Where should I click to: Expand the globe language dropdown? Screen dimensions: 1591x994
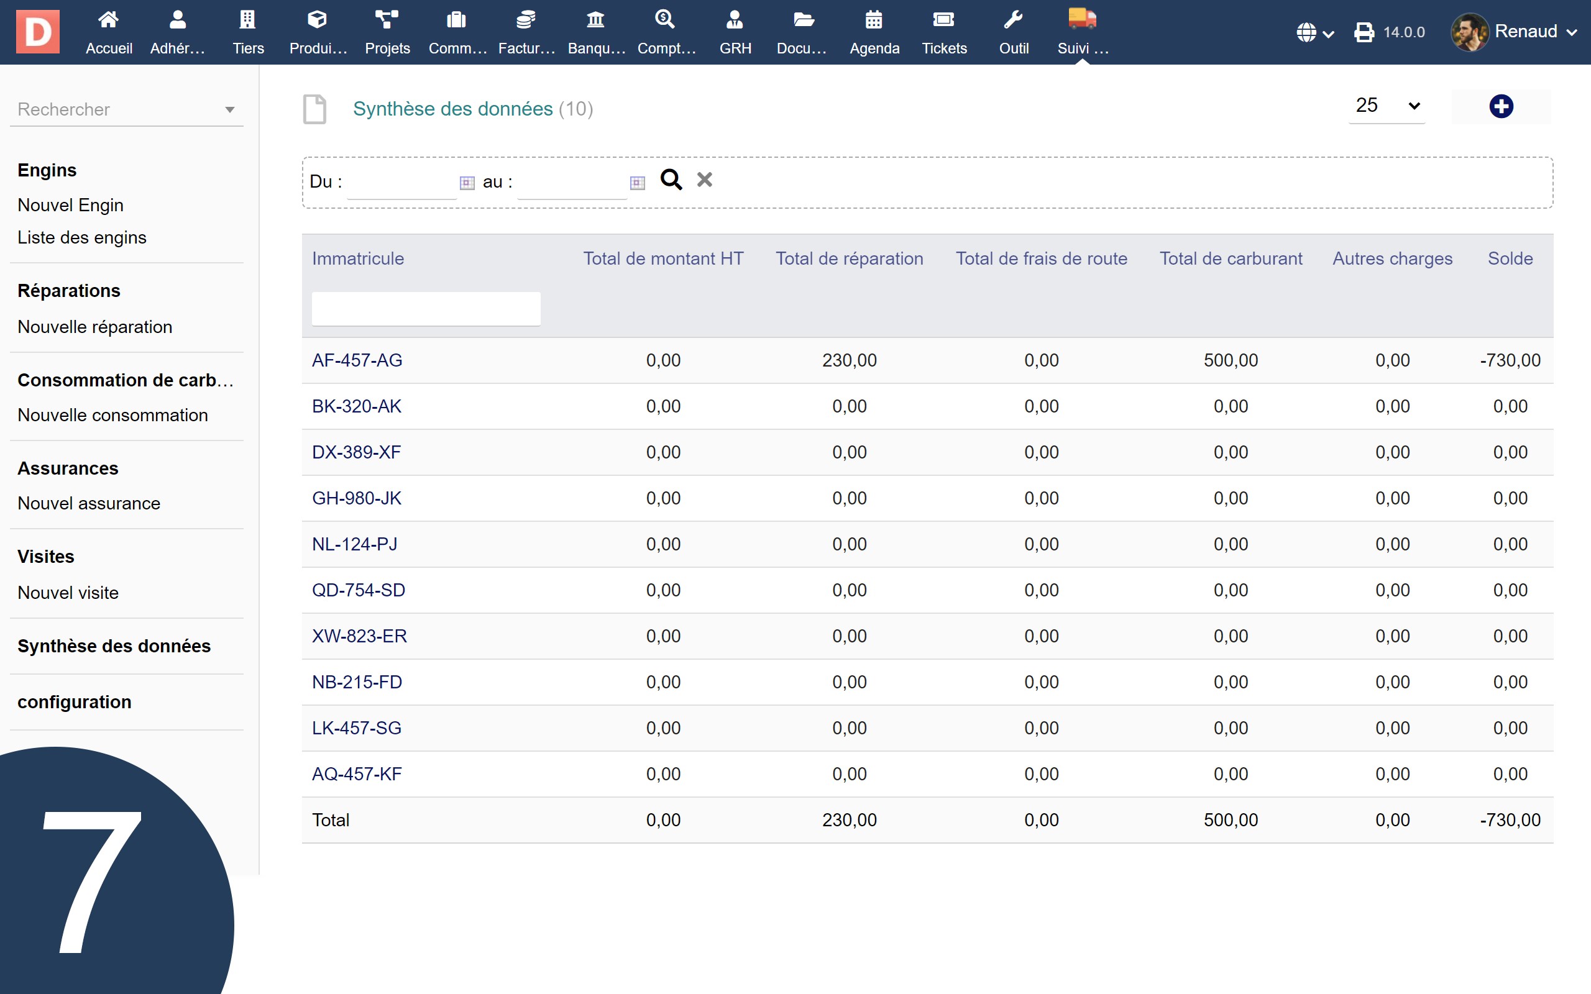[1314, 32]
